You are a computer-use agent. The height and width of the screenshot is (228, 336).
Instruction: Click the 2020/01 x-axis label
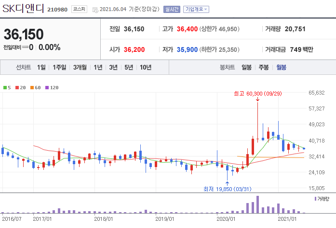point(226,219)
